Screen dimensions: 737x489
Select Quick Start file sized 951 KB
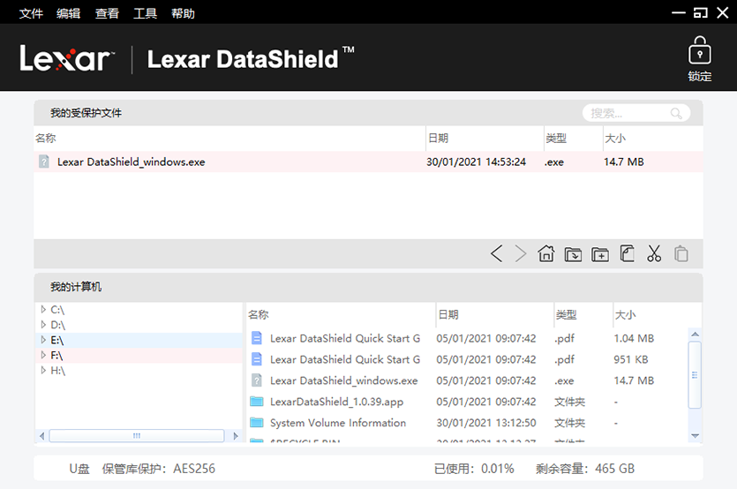pos(345,360)
